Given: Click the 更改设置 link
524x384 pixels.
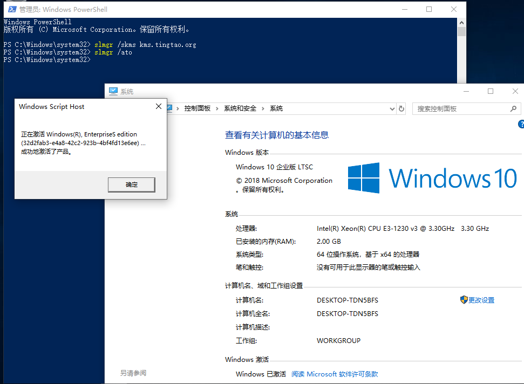Looking at the screenshot, I should [x=481, y=300].
